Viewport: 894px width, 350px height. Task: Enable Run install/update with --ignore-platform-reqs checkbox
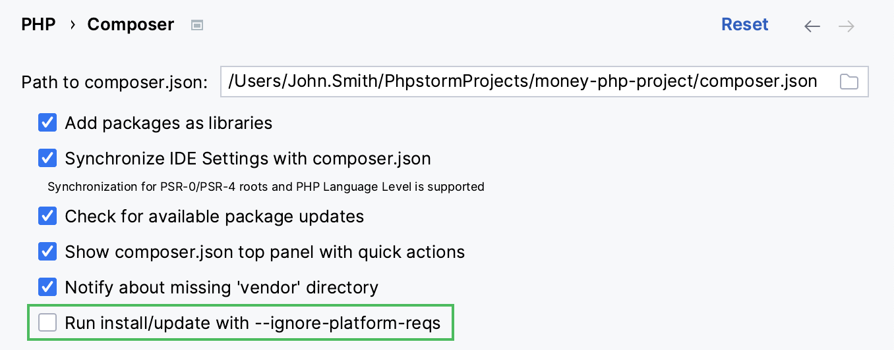[x=47, y=323]
